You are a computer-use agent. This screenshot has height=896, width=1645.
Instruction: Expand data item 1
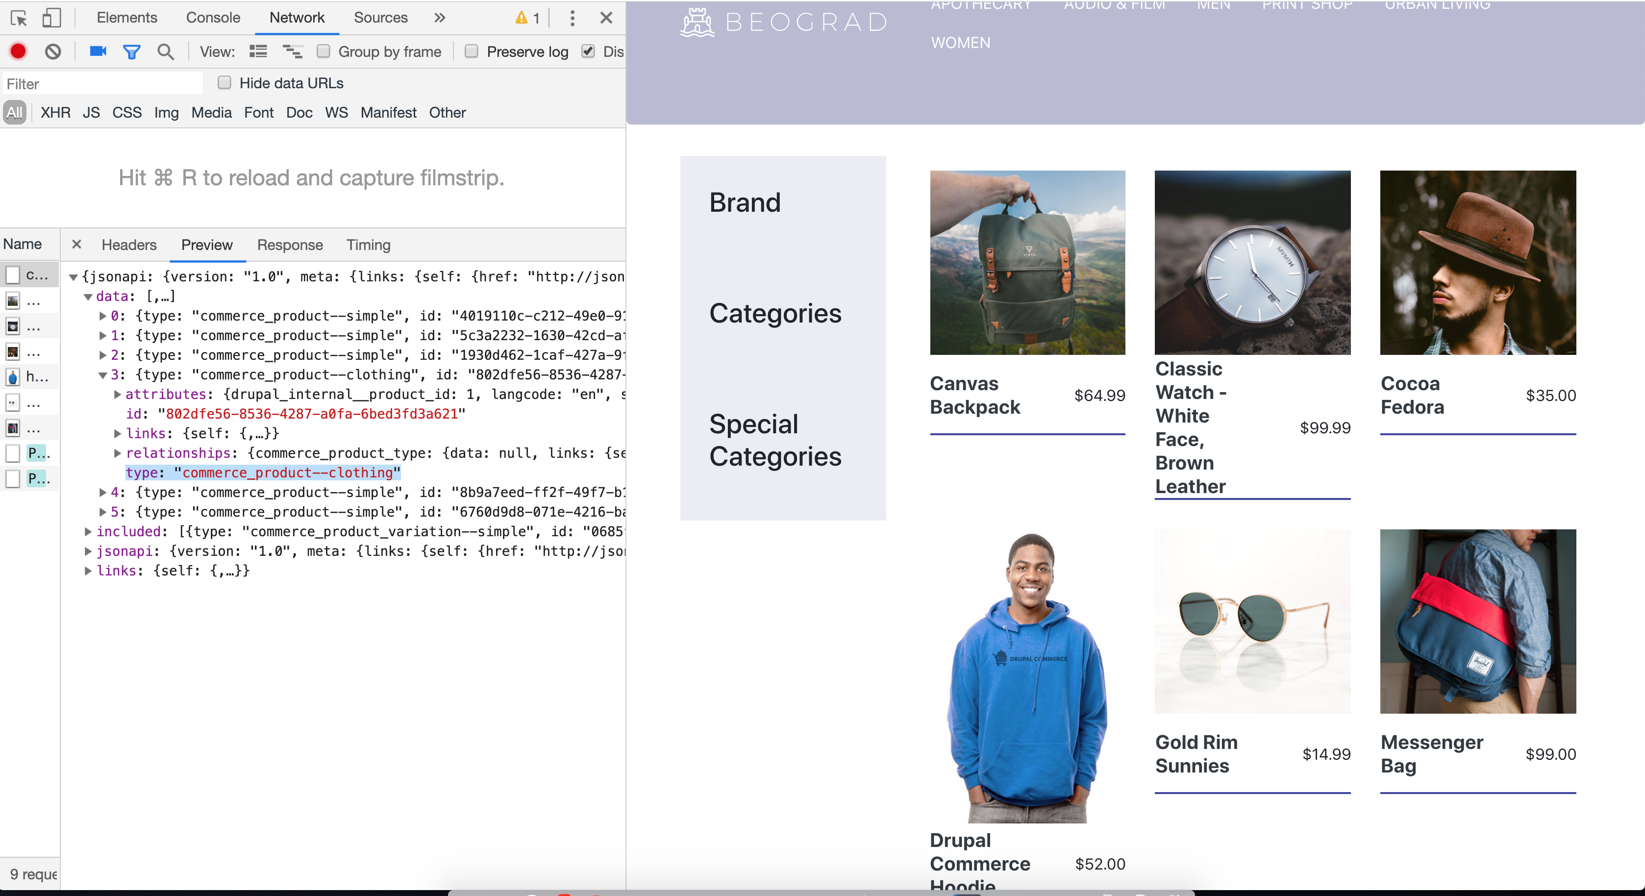tap(103, 335)
